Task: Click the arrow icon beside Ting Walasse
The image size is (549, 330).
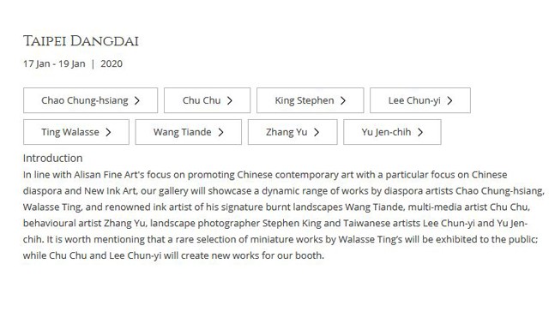Action: point(108,132)
